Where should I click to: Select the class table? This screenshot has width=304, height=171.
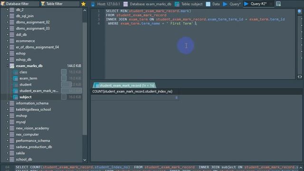tap(23, 72)
